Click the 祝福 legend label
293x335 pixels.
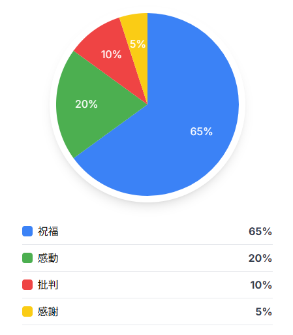point(48,231)
